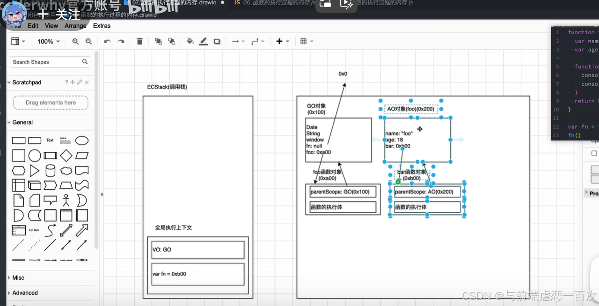Bring the selection to front
This screenshot has height=306, width=599.
coord(158,41)
